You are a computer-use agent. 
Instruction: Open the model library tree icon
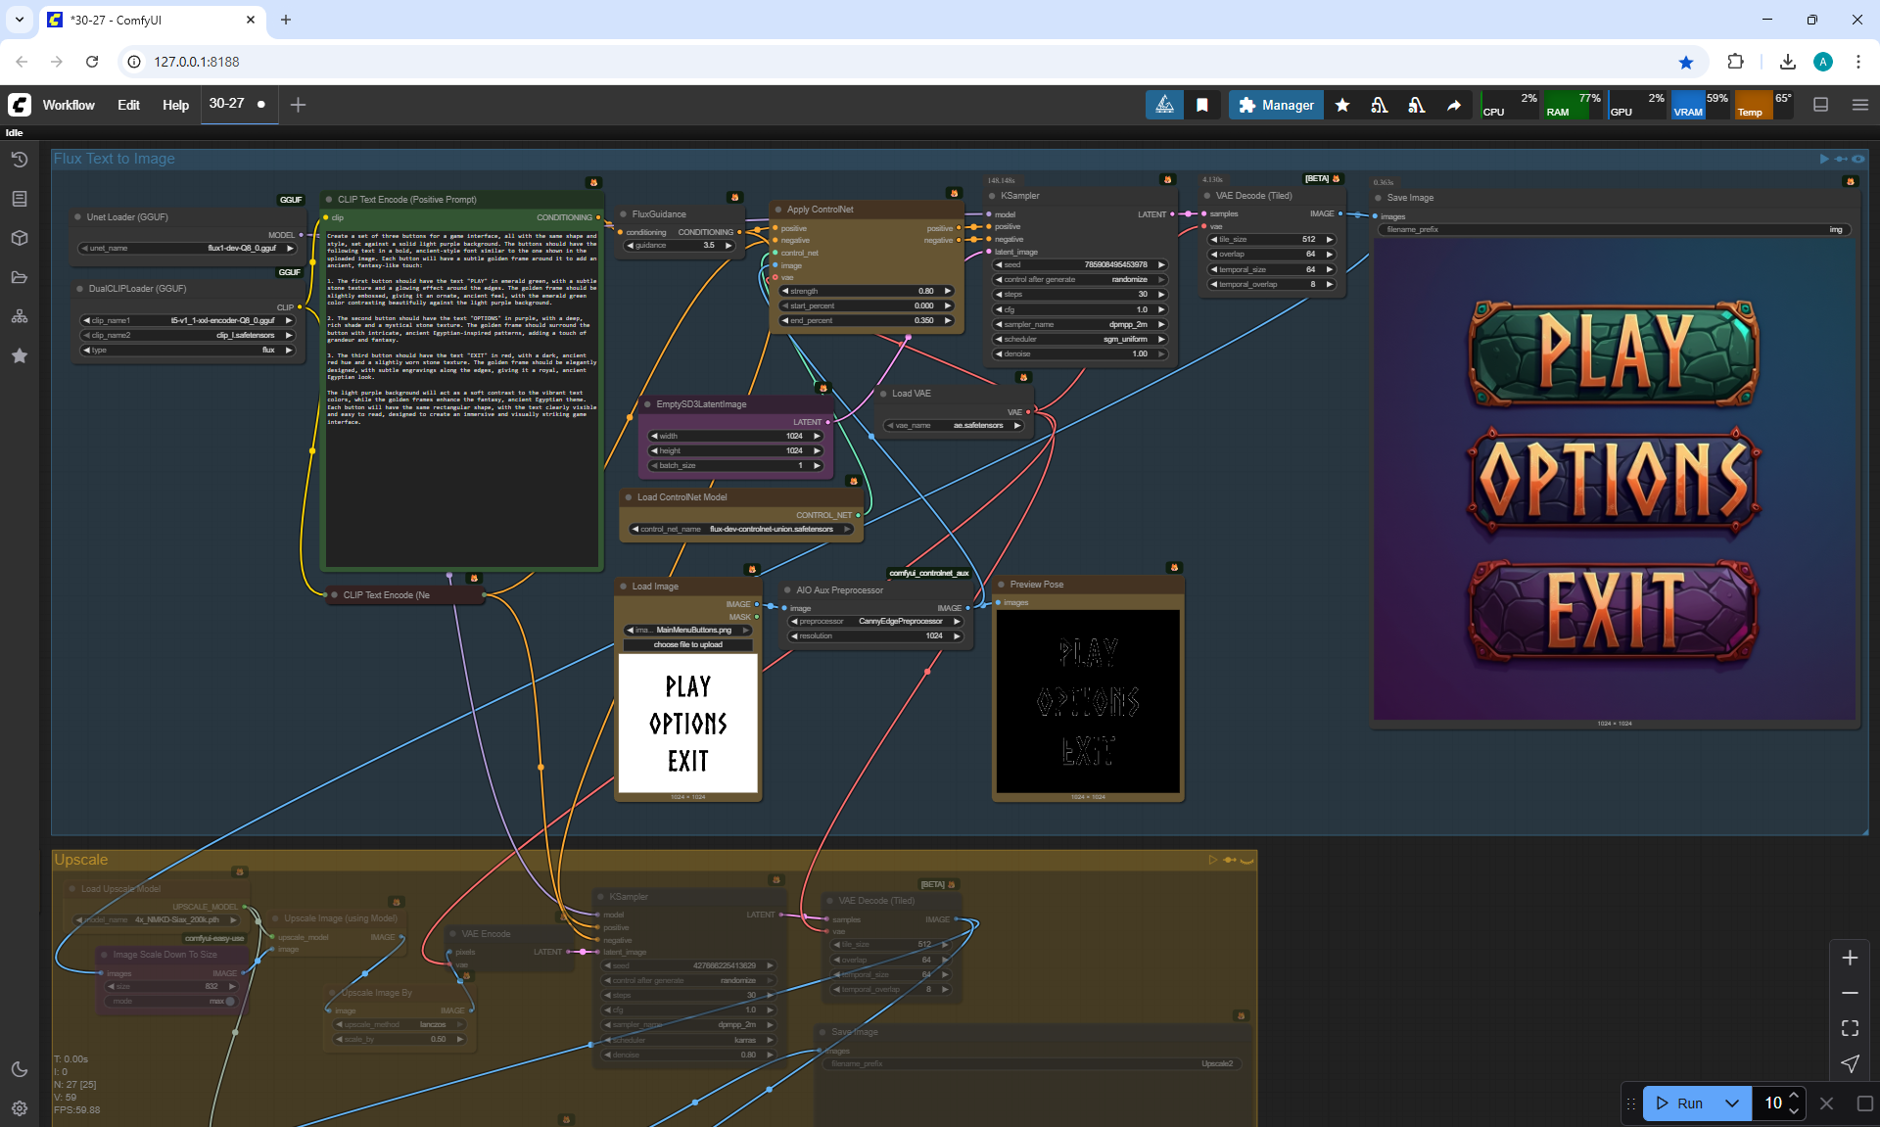click(20, 316)
